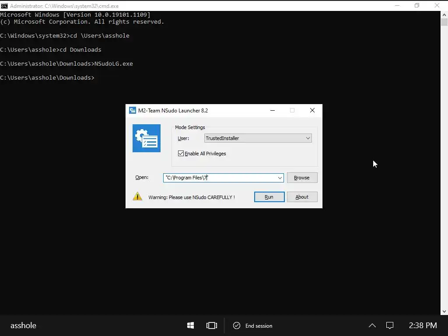Open Task View in the taskbar

coord(211,325)
